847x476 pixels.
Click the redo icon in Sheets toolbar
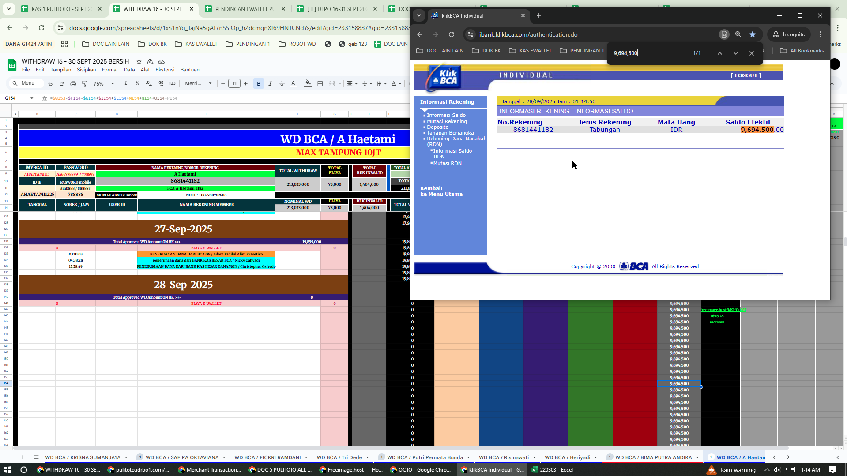point(61,83)
